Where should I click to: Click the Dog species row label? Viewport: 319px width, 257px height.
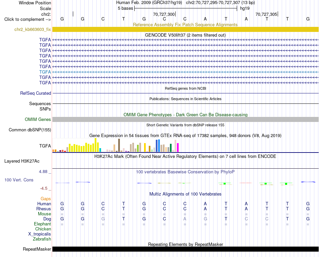click(x=47, y=219)
